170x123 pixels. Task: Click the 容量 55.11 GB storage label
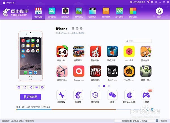tap(23, 107)
